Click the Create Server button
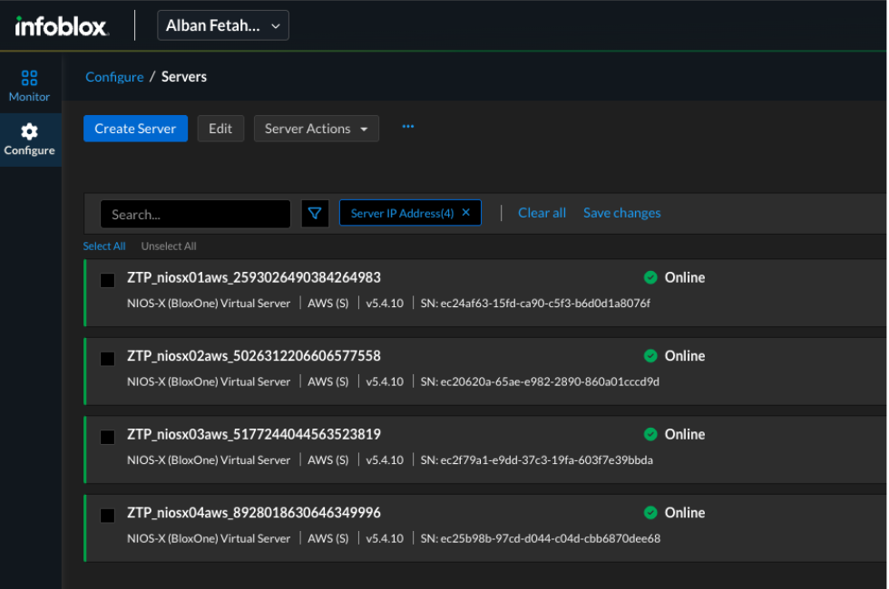The width and height of the screenshot is (889, 589). pos(135,128)
